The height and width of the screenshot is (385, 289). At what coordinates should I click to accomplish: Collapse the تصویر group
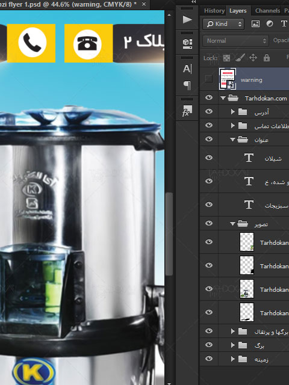[232, 224]
